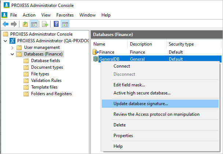Viewport: 223px width, 154px height.
Task: Click the PROXESS icon beside File menu
Action: click(4, 15)
